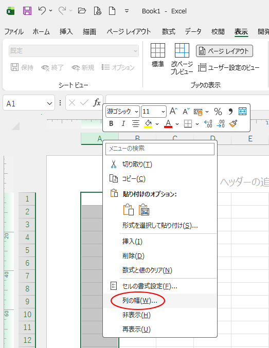Click the Open folder icon
Viewport: 269px width, 348px height.
[82, 10]
